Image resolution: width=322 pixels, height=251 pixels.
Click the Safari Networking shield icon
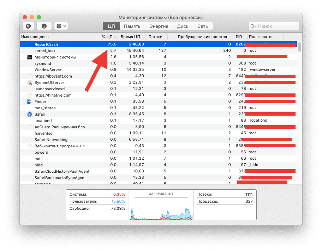30,140
